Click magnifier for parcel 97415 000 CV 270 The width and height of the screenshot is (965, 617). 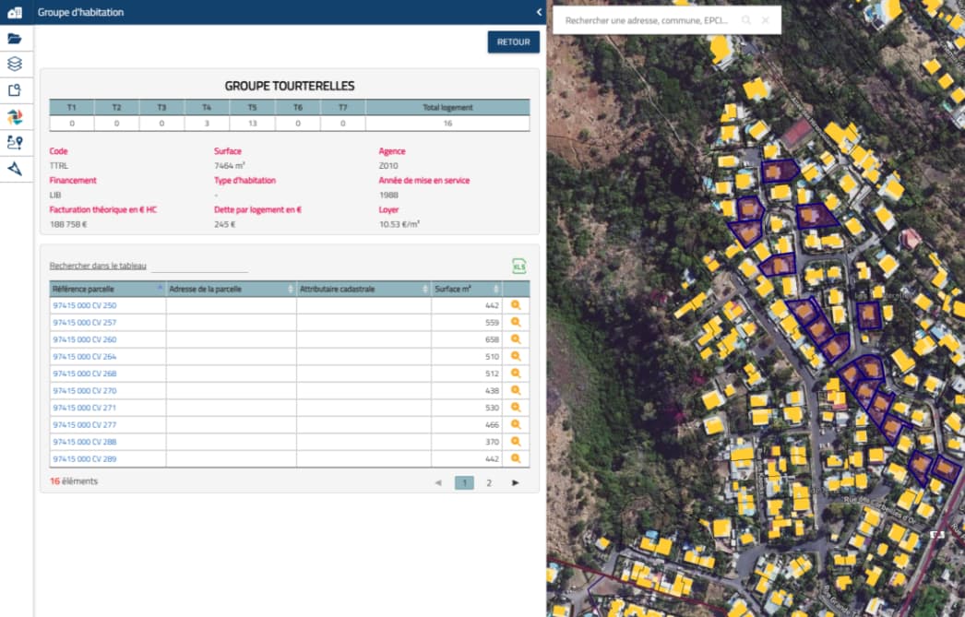point(516,391)
